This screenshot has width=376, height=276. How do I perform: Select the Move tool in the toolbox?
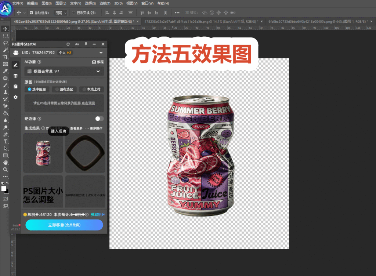tap(5, 29)
